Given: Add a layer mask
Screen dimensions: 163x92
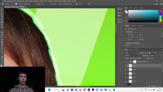Looking at the screenshot, I should [150, 86].
